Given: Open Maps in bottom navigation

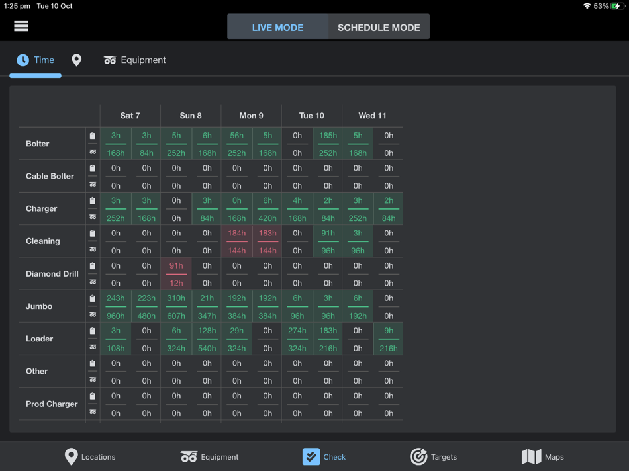Looking at the screenshot, I should 542,456.
